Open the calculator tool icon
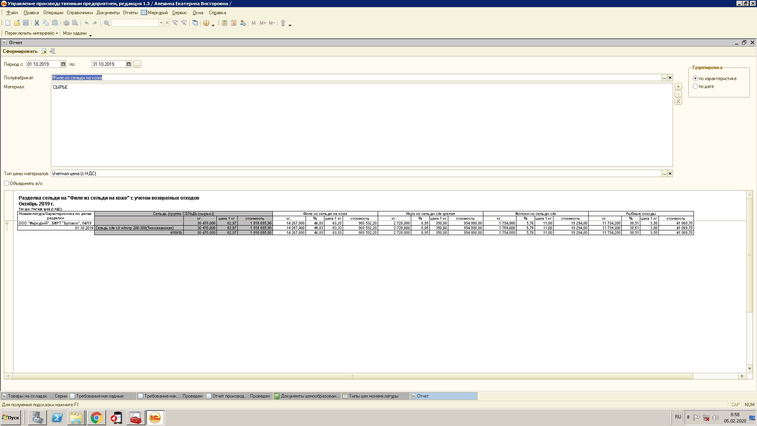Screen dimensions: 757x426 pos(224,23)
